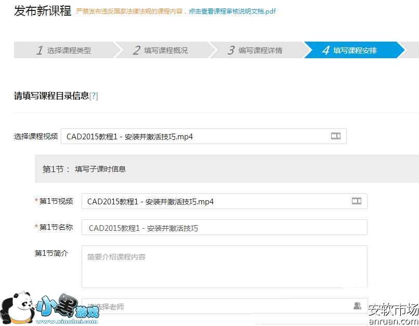Open the course review PDF document link
This screenshot has width=419, height=326.
coord(232,11)
